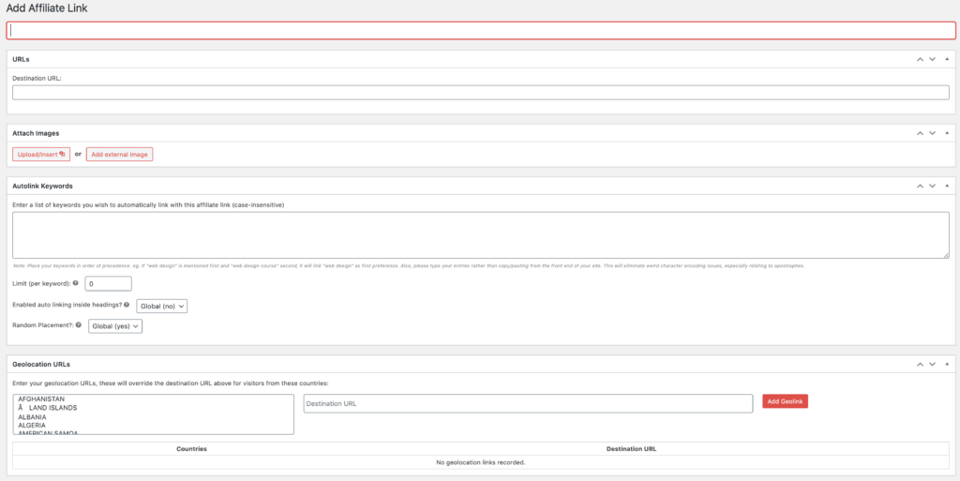The image size is (960, 481).
Task: Move the URLs panel up
Action: coord(920,59)
